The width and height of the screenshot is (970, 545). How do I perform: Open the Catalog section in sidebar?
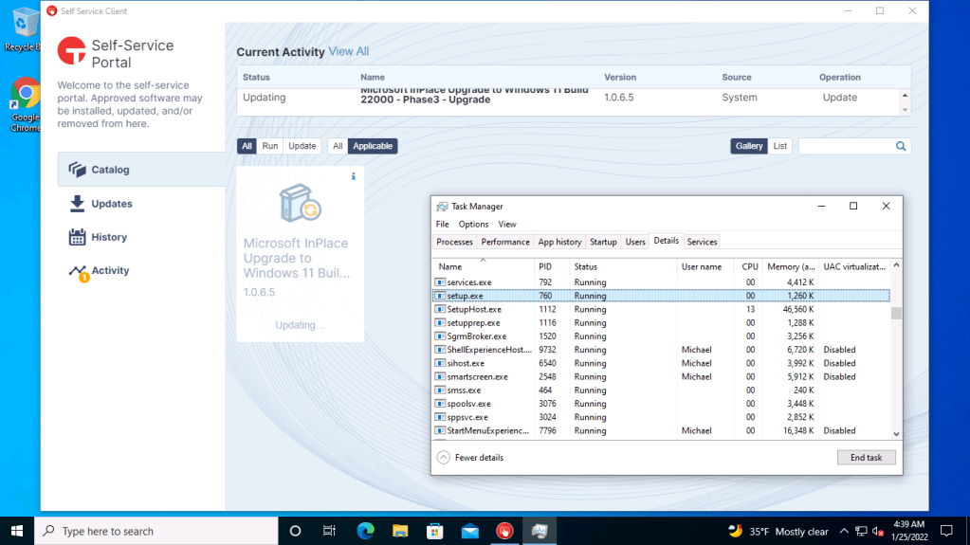coord(110,170)
